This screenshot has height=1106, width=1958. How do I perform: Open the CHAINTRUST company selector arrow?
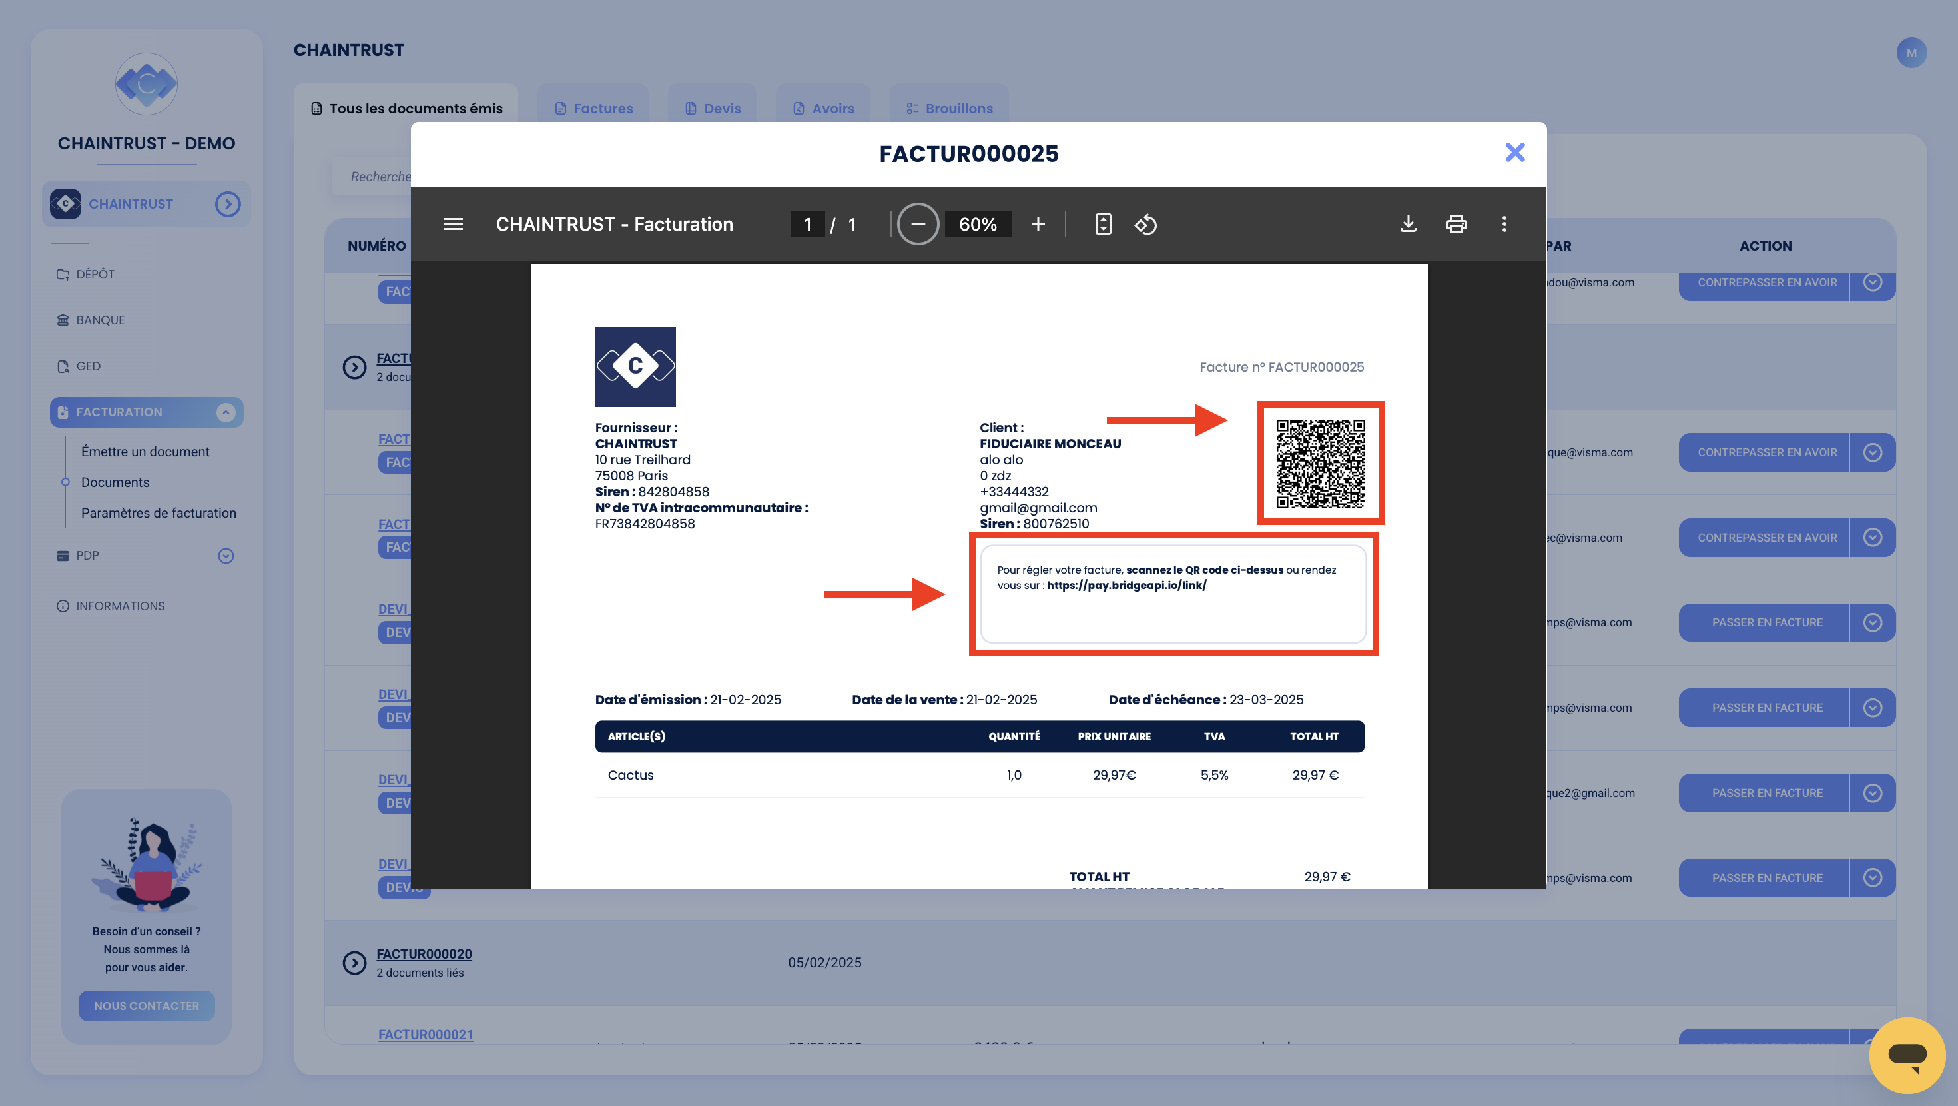coord(227,204)
